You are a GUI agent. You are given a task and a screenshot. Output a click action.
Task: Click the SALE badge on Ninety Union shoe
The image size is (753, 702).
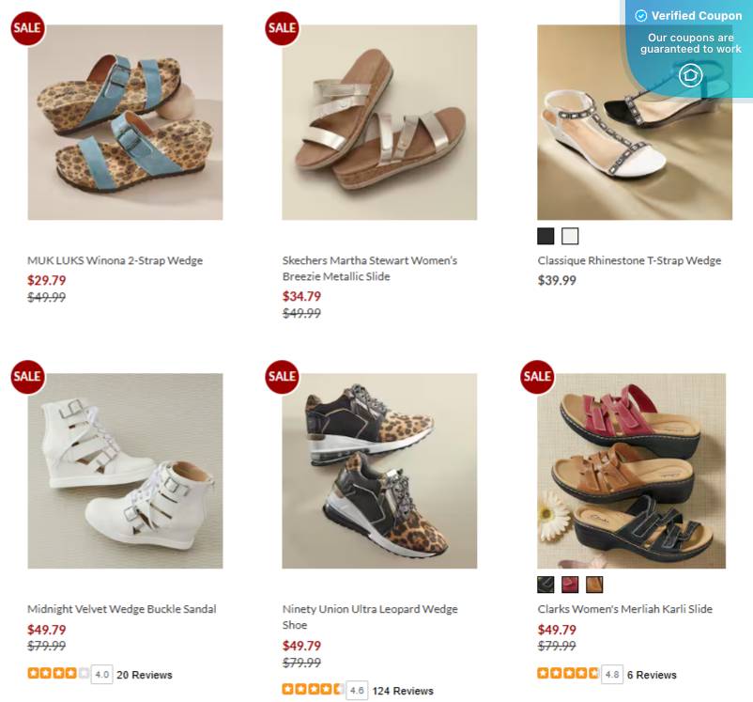[x=282, y=376]
